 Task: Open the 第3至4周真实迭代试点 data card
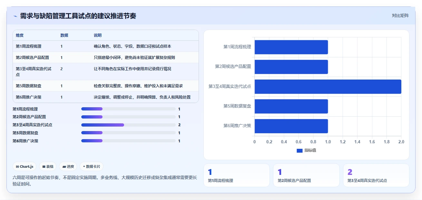coord(376,175)
